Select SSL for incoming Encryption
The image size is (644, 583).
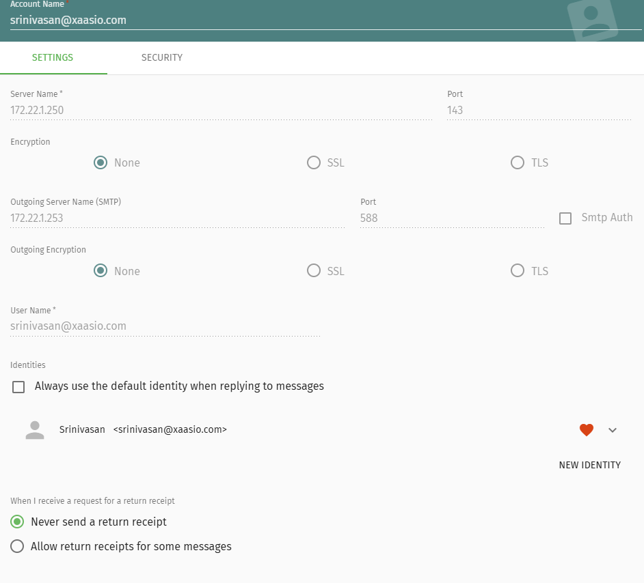coord(314,162)
